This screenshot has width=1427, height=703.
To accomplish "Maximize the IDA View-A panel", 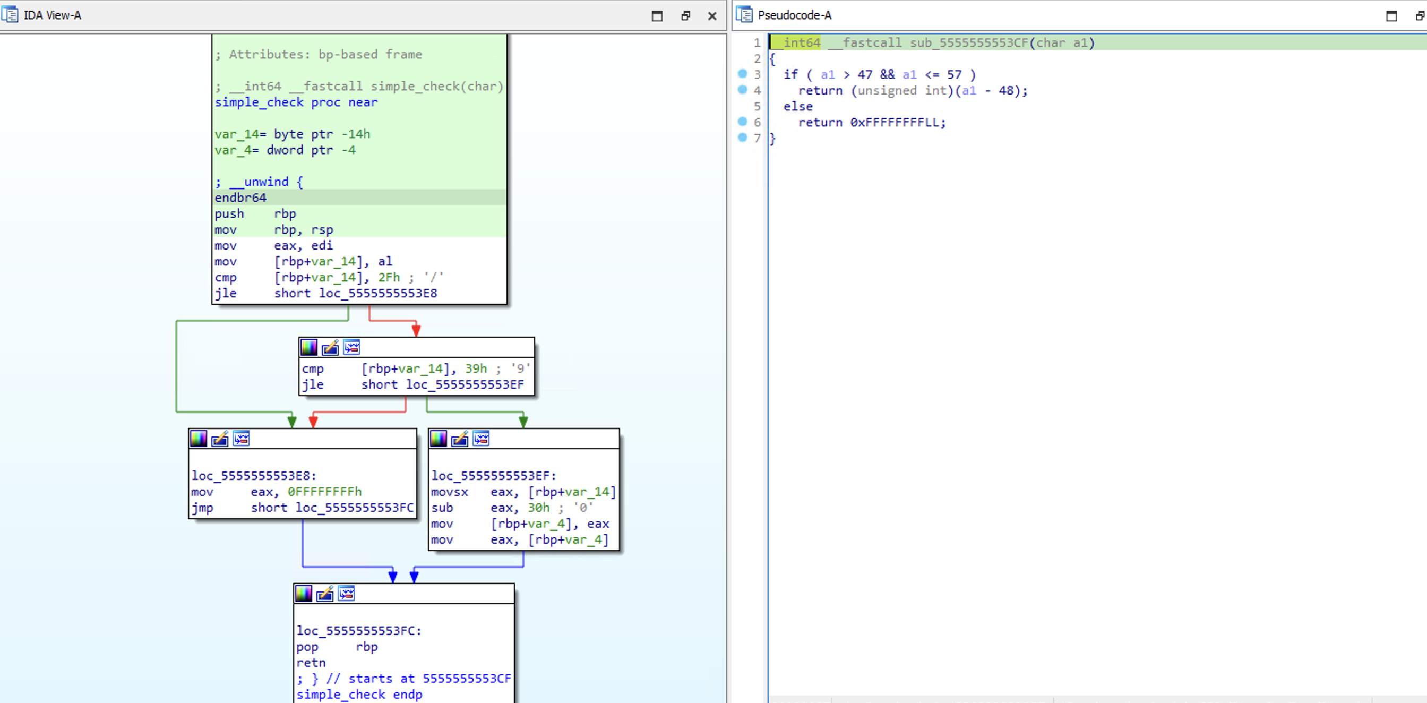I will tap(657, 16).
